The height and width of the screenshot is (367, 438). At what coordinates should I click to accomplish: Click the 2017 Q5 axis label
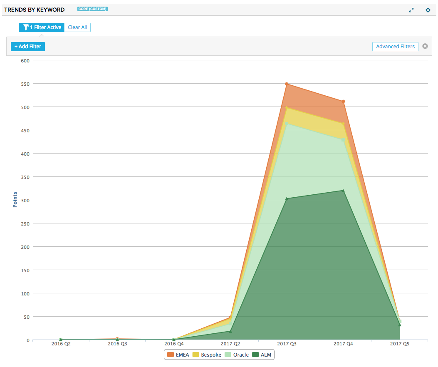pos(400,344)
